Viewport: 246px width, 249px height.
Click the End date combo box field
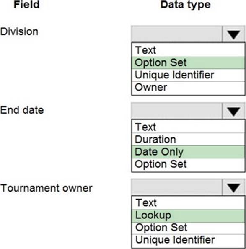point(177,111)
